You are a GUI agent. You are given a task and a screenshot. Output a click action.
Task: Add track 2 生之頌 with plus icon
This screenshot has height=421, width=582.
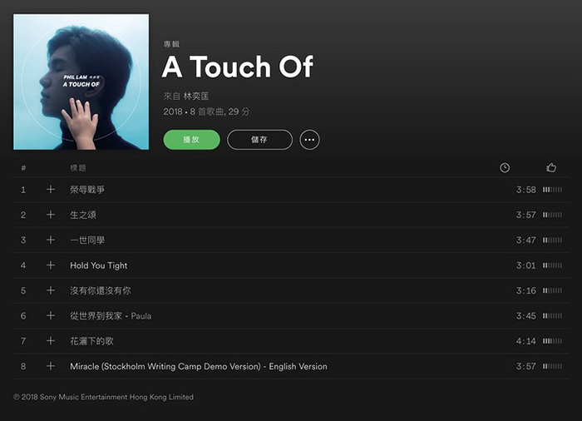(51, 215)
